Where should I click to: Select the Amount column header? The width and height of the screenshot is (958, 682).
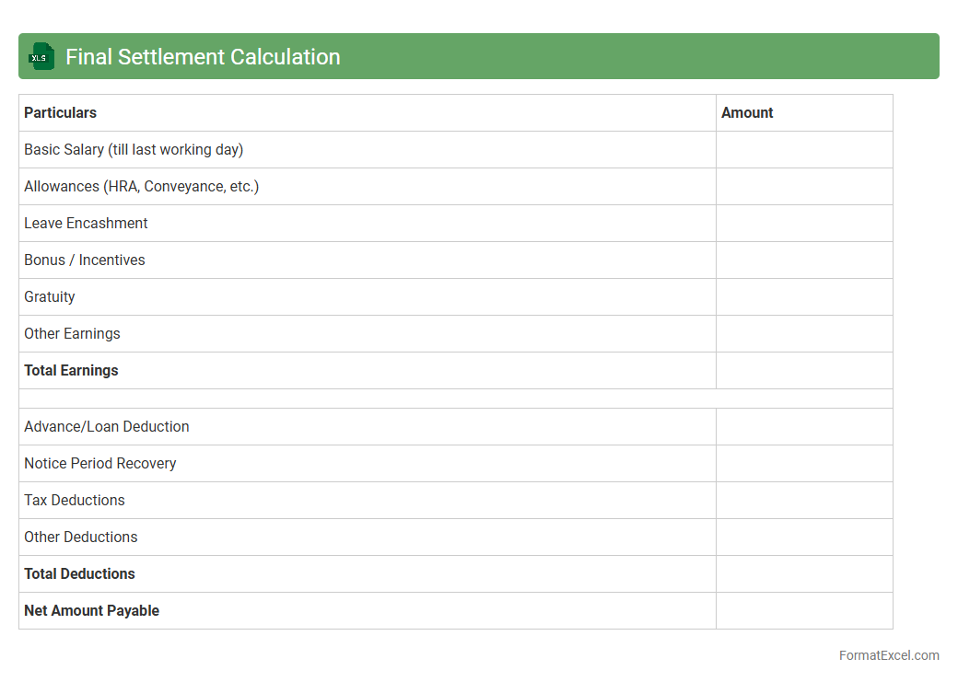click(x=747, y=113)
